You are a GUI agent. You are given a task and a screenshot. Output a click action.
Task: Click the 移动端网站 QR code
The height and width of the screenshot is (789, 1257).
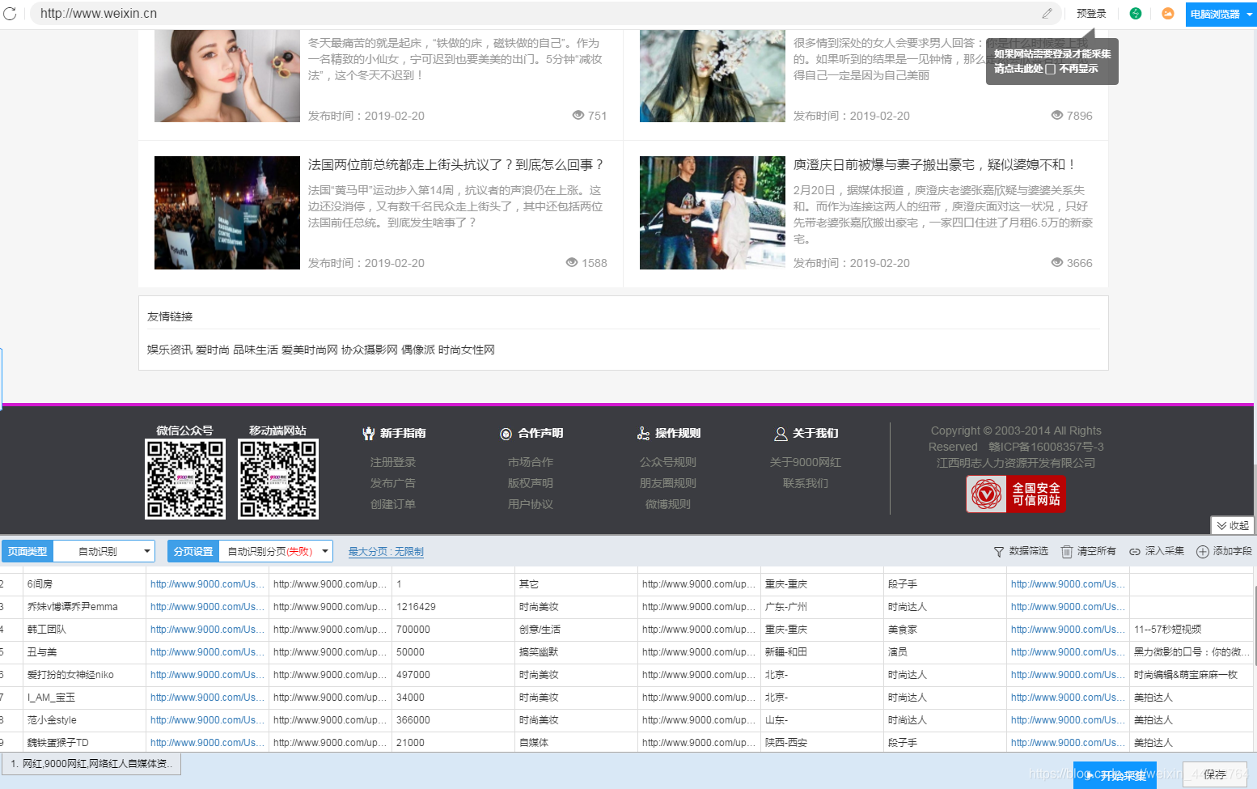pyautogui.click(x=278, y=479)
